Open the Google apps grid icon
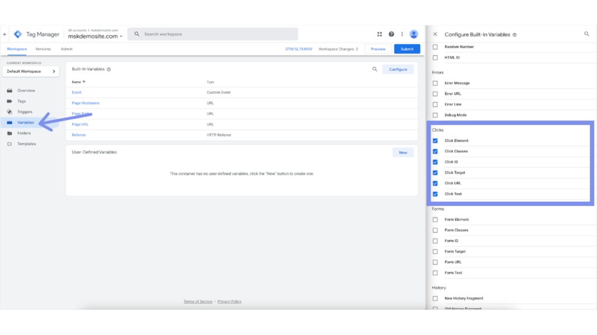 click(380, 34)
